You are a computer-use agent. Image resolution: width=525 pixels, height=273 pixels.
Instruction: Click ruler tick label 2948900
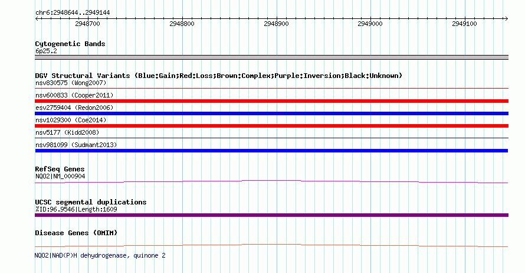pyautogui.click(x=276, y=24)
